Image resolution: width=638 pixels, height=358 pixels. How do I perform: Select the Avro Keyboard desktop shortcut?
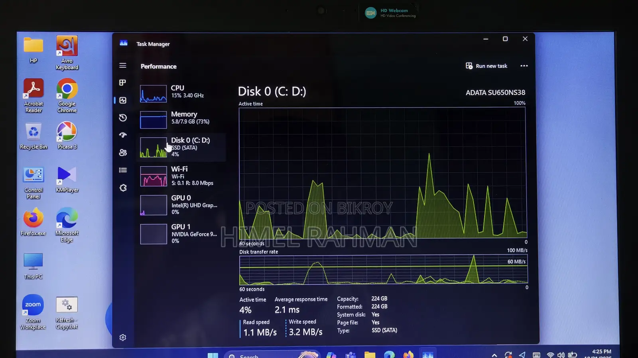(x=67, y=53)
